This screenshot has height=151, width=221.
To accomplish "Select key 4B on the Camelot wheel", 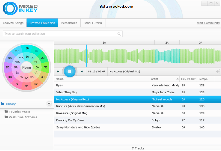I will click(43, 77).
